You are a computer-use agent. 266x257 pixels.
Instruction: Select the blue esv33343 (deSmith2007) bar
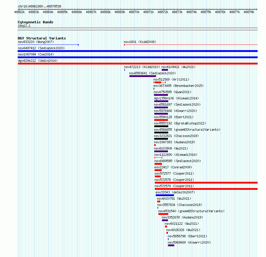(x=165, y=195)
